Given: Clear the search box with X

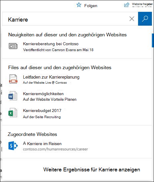Looking at the screenshot, I should pos(132,19).
